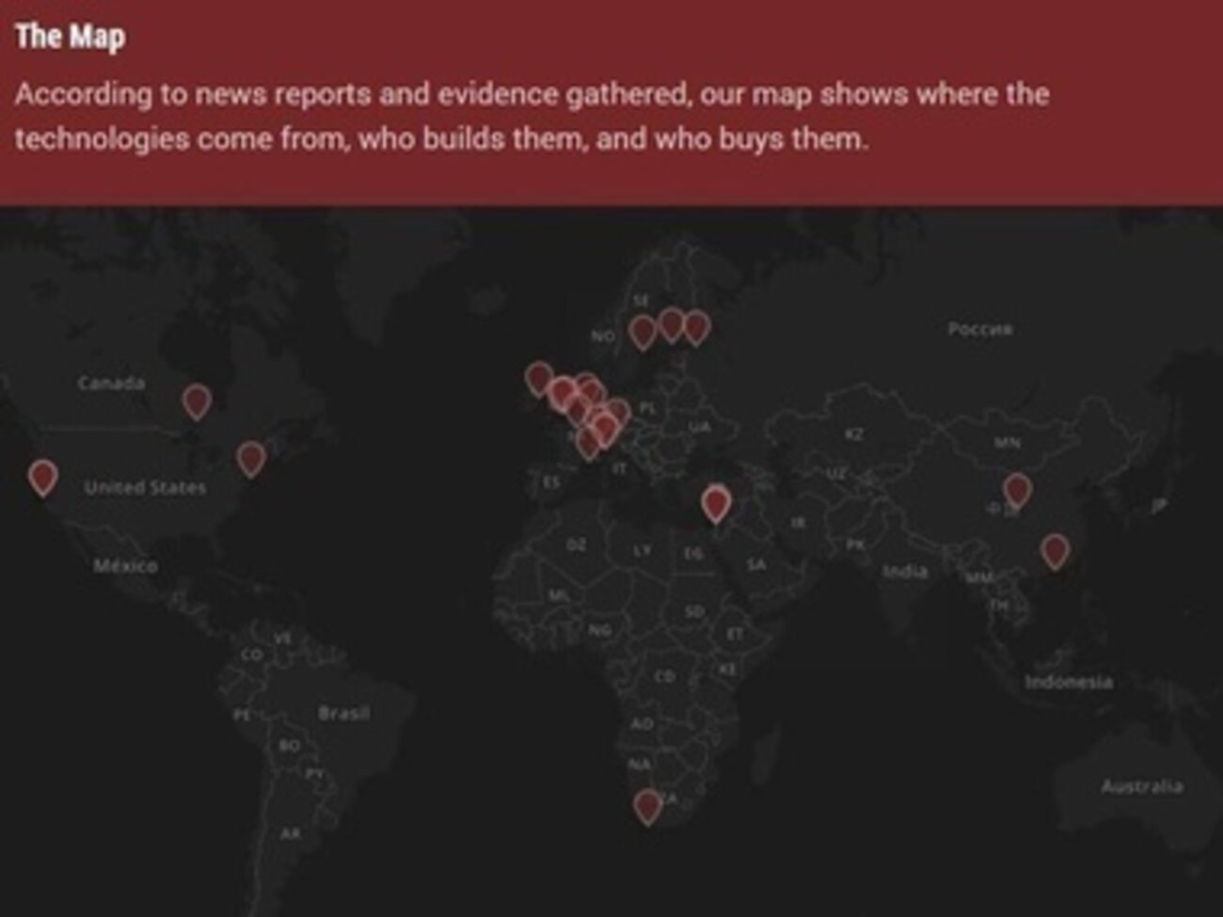Select the "Australia" map label
This screenshot has height=917, width=1223.
[x=1141, y=785]
